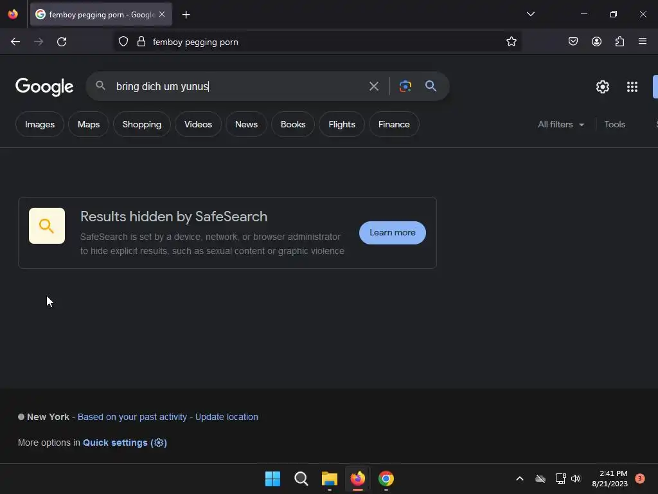Switch to News results
Screen dimensions: 658x494
click(246, 124)
